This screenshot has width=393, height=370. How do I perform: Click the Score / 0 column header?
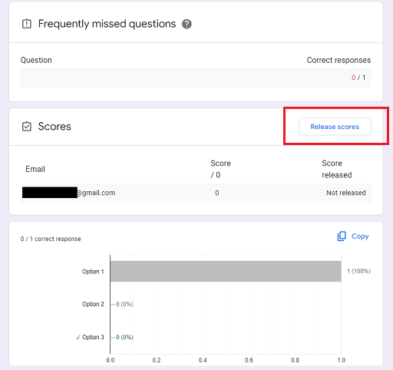(220, 169)
